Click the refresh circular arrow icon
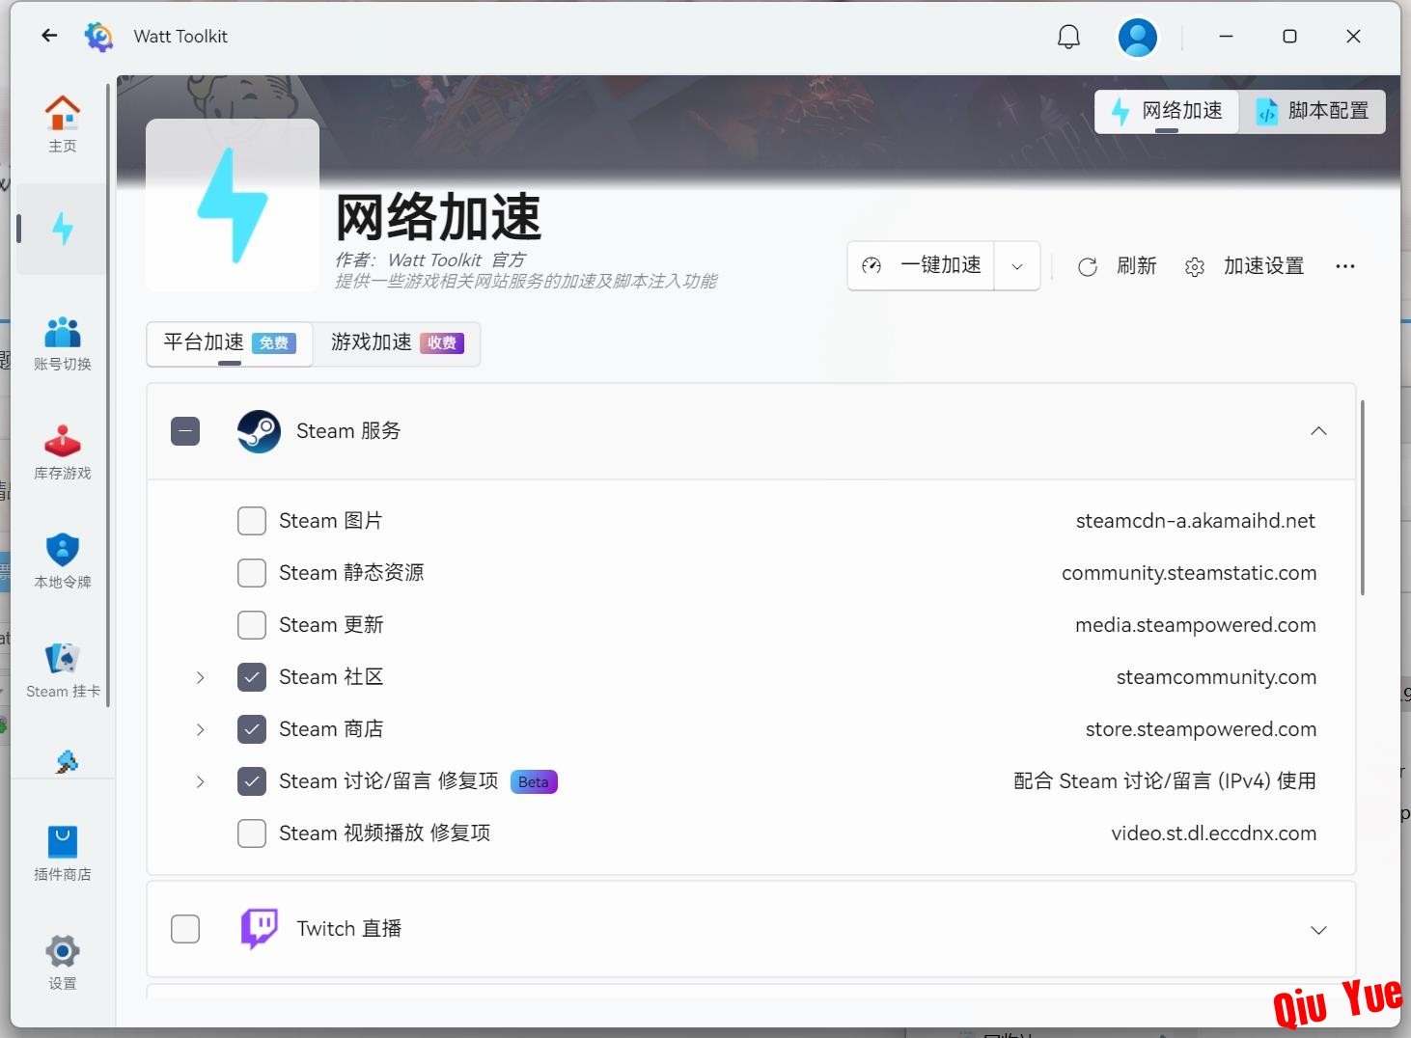Image resolution: width=1411 pixels, height=1038 pixels. (x=1088, y=267)
